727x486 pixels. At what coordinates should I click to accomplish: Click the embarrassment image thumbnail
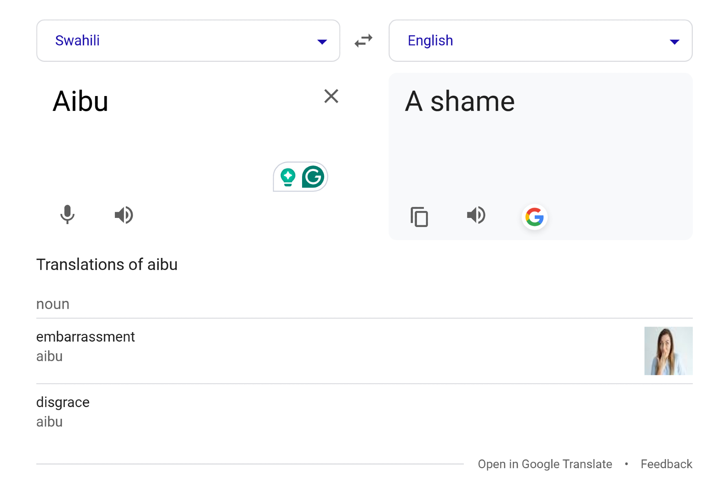[668, 351]
